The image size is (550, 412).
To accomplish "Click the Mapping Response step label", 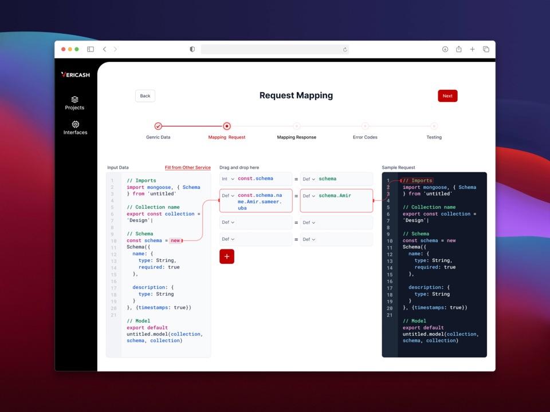I will [x=297, y=137].
